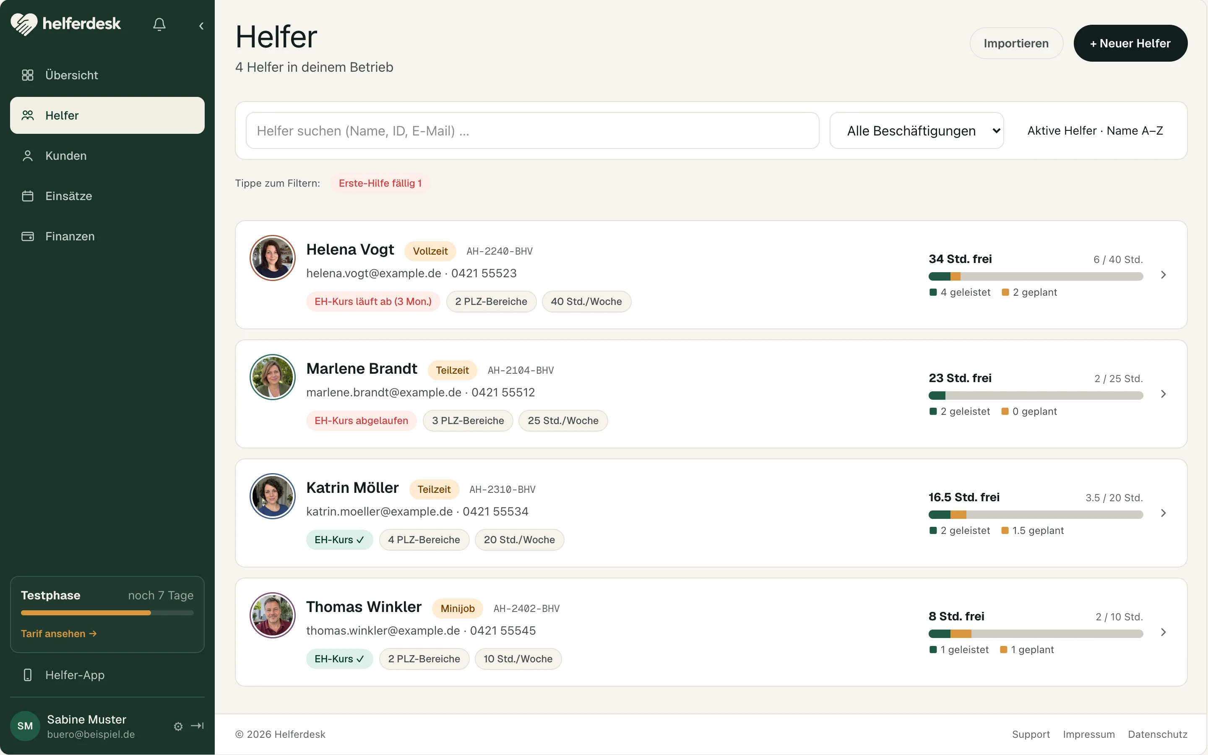Screen dimensions: 1208x755
Task: Expand Katrin Möller's row chevron
Action: (x=1164, y=513)
